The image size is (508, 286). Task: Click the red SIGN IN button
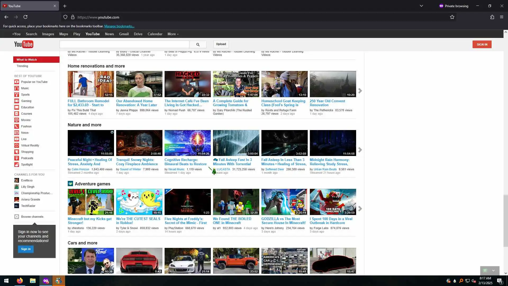(x=482, y=44)
